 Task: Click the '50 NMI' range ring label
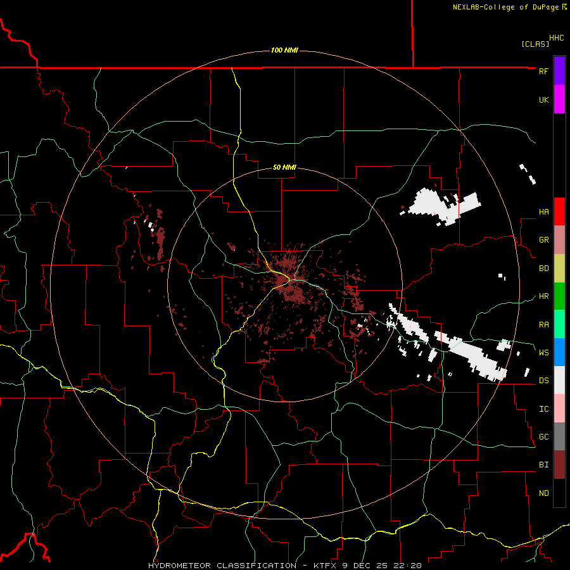tap(284, 167)
